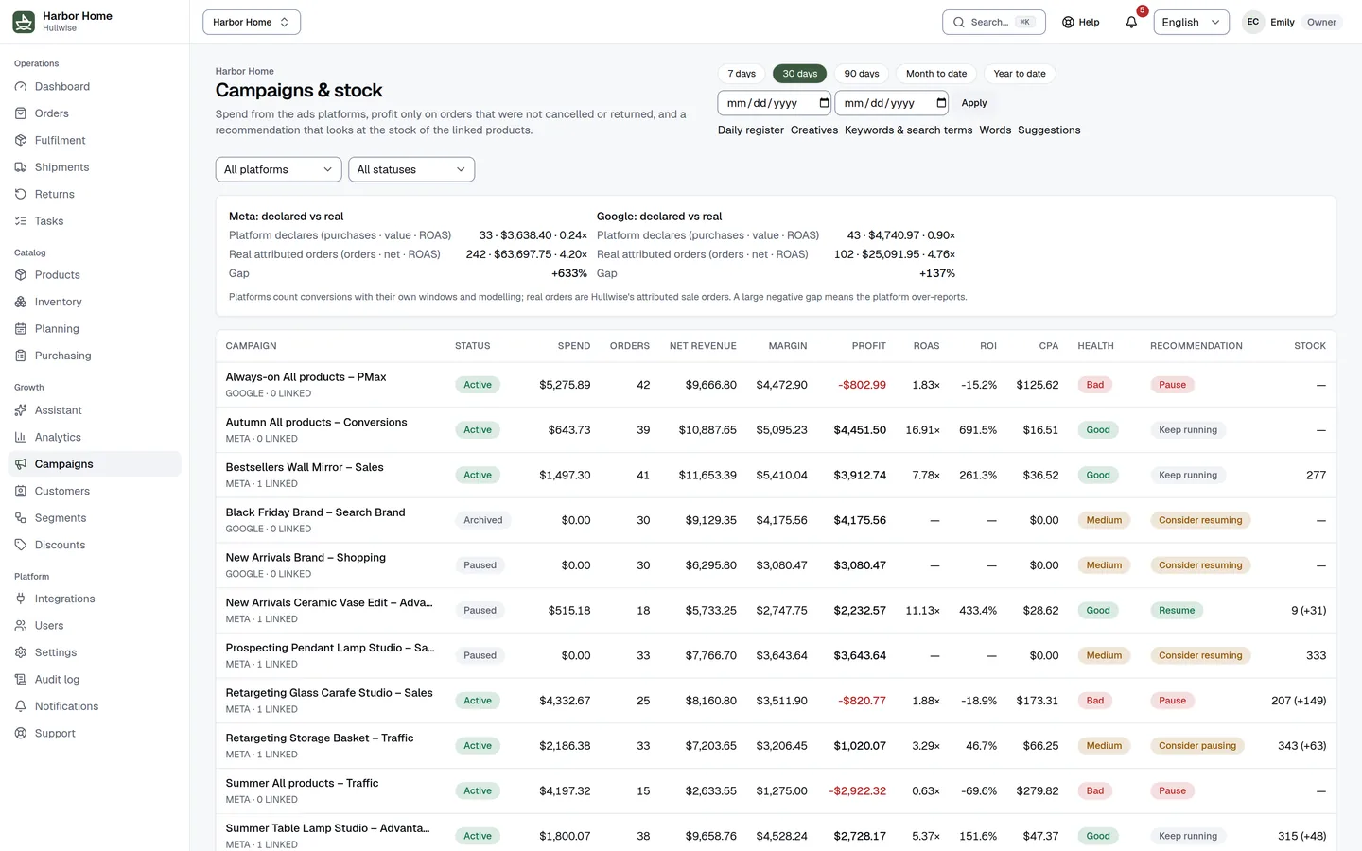
Task: Open the English language dropdown
Action: pyautogui.click(x=1192, y=23)
